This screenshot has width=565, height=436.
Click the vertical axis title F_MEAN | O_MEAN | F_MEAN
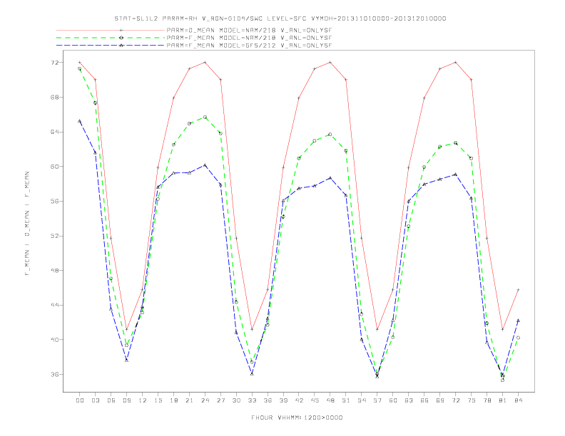tap(27, 224)
